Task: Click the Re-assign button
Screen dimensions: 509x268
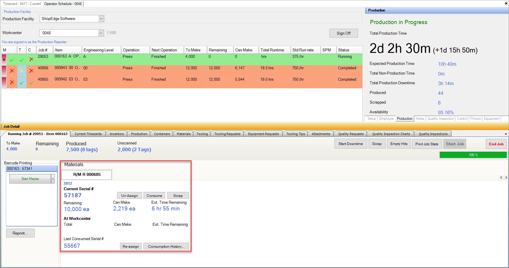Action: pyautogui.click(x=131, y=246)
